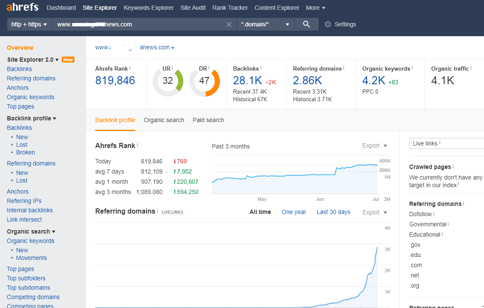Image resolution: width=484 pixels, height=308 pixels.
Task: Clear the URL field with the X icon
Action: pyautogui.click(x=229, y=24)
